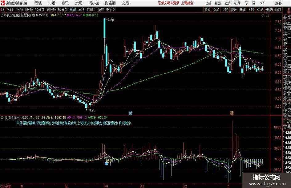Click the MA60: 6.57 indicator value

click(91, 15)
